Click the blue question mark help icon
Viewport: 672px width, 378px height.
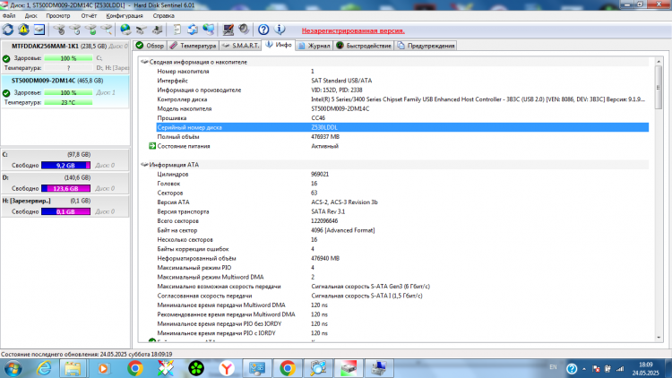pos(263,30)
